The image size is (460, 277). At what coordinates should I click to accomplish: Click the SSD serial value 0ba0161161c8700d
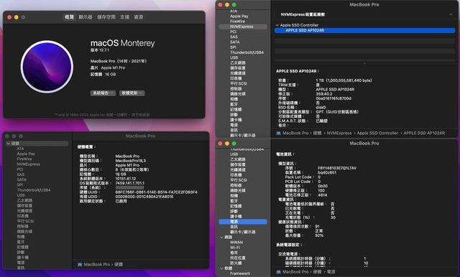pyautogui.click(x=333, y=98)
